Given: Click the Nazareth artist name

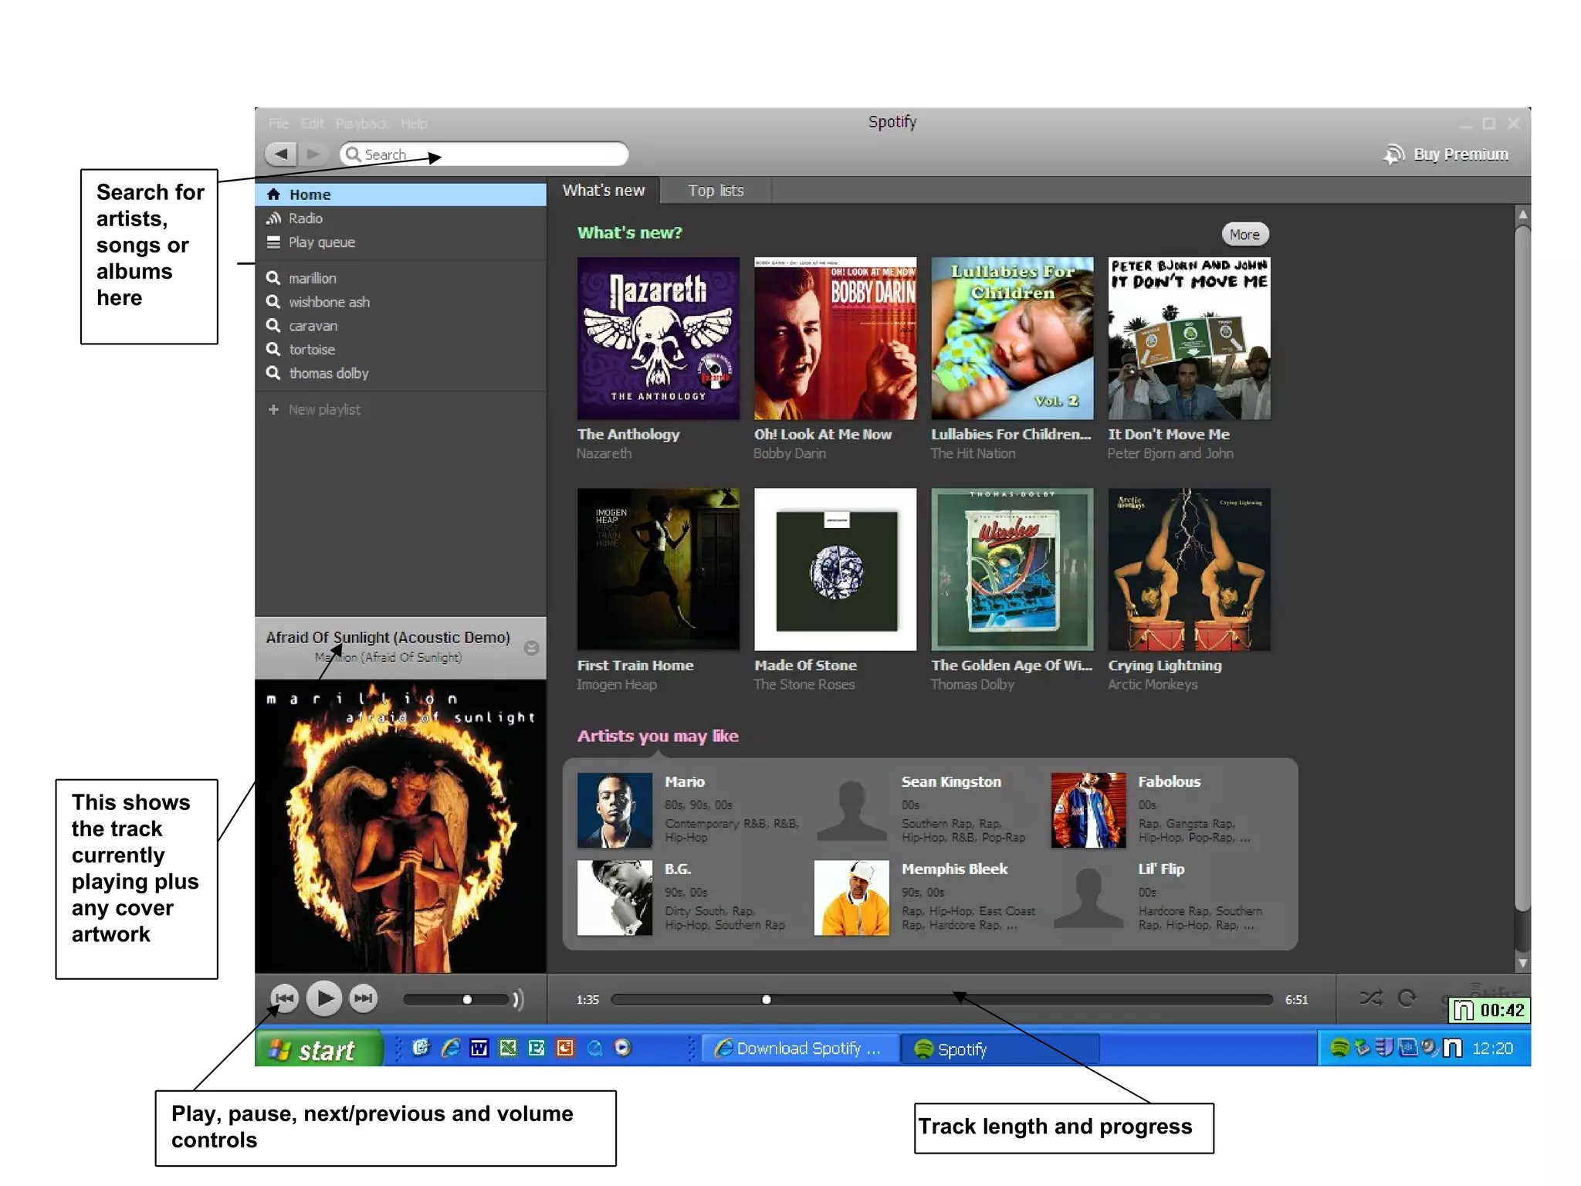Looking at the screenshot, I should point(604,454).
